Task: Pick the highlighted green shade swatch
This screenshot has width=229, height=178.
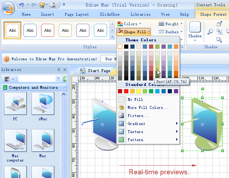Action: pos(157,68)
